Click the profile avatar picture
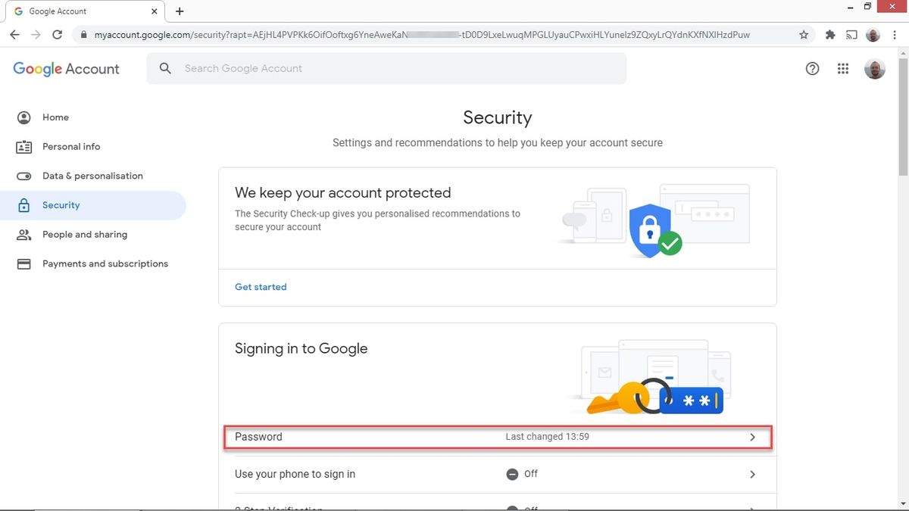Viewport: 909px width, 511px height. [874, 68]
